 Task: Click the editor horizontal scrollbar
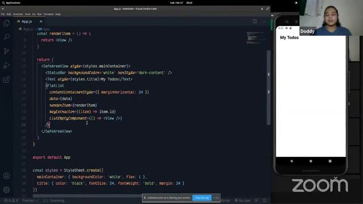pos(88,195)
